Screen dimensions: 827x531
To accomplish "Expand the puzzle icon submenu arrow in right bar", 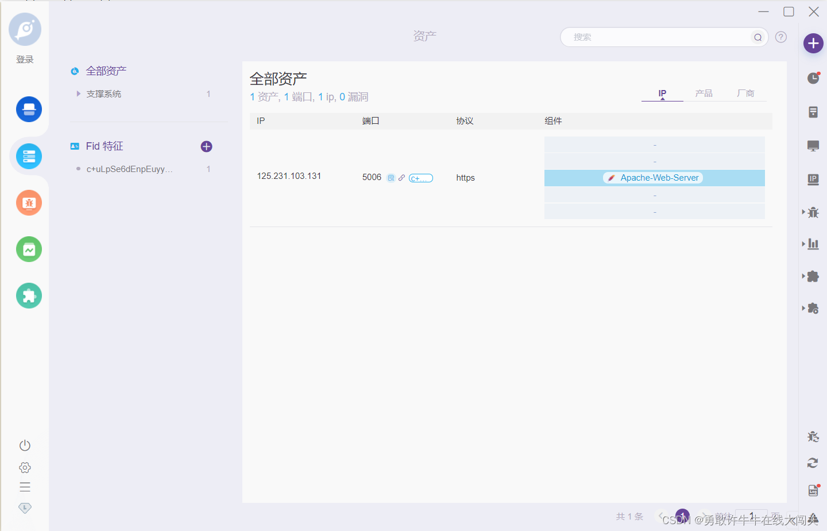I will click(x=803, y=276).
